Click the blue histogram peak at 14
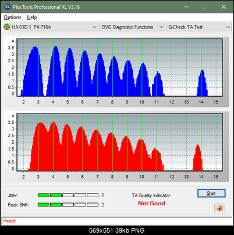Image resolution: width=234 pixels, height=235 pixels. pos(202,83)
